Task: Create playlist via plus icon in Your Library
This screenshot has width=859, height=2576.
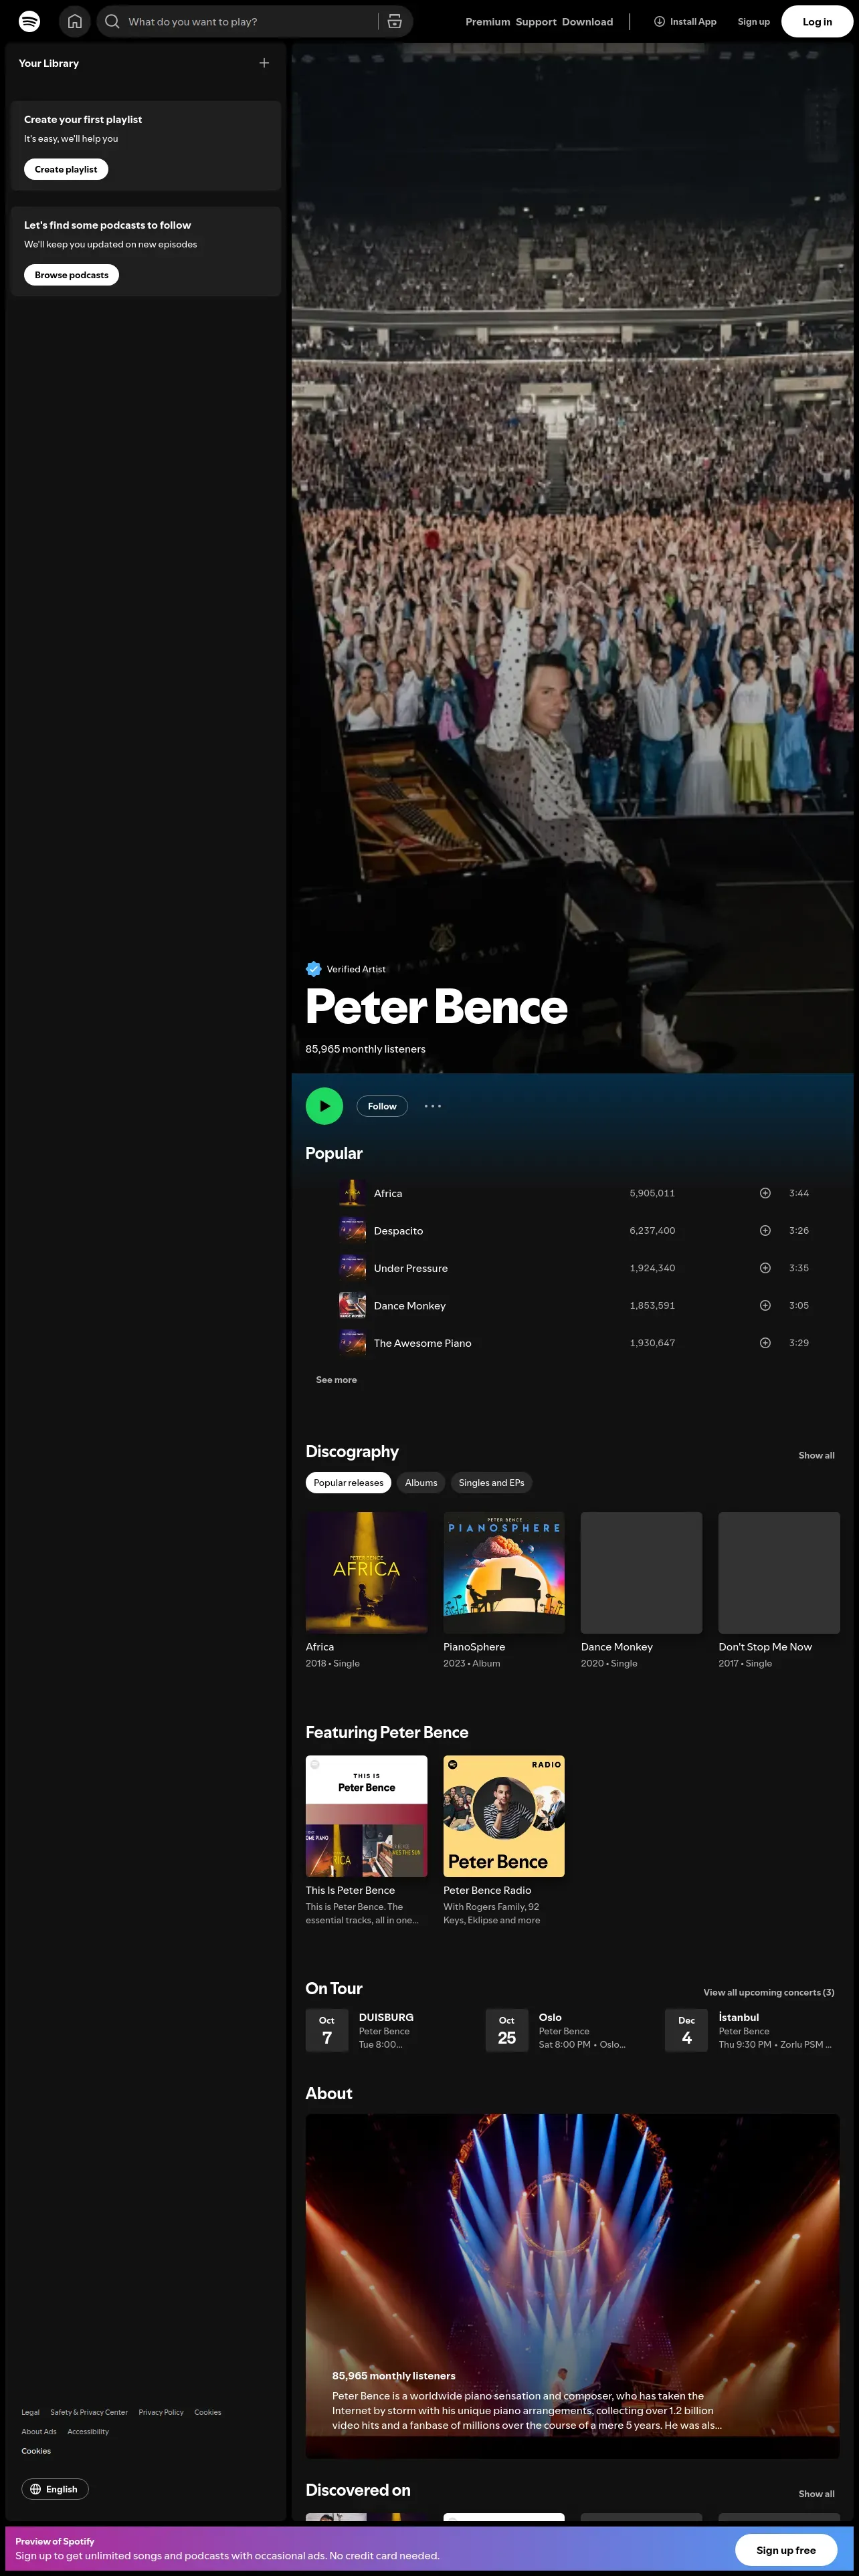Action: pos(264,63)
